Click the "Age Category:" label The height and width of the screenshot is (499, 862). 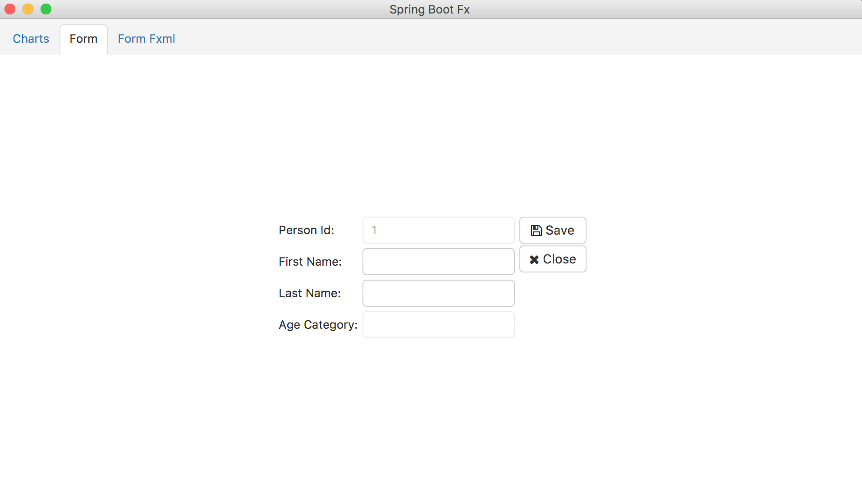(x=318, y=325)
